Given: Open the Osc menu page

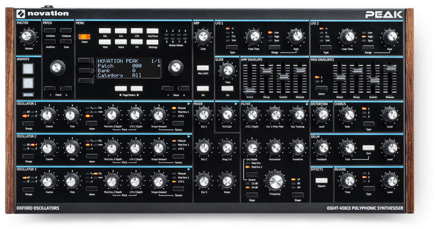Looking at the screenshot, I should point(106,32).
